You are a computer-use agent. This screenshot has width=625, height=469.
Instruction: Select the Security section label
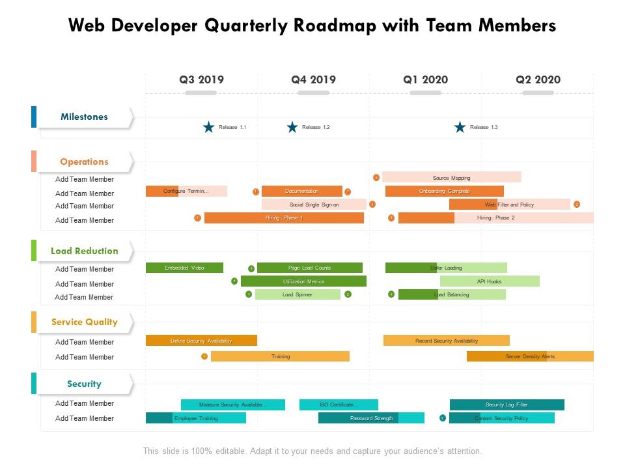84,384
